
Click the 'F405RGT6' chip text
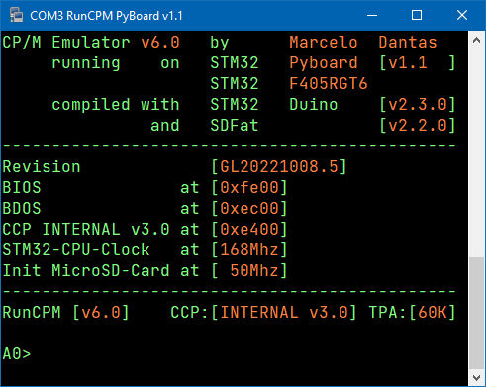click(x=329, y=83)
